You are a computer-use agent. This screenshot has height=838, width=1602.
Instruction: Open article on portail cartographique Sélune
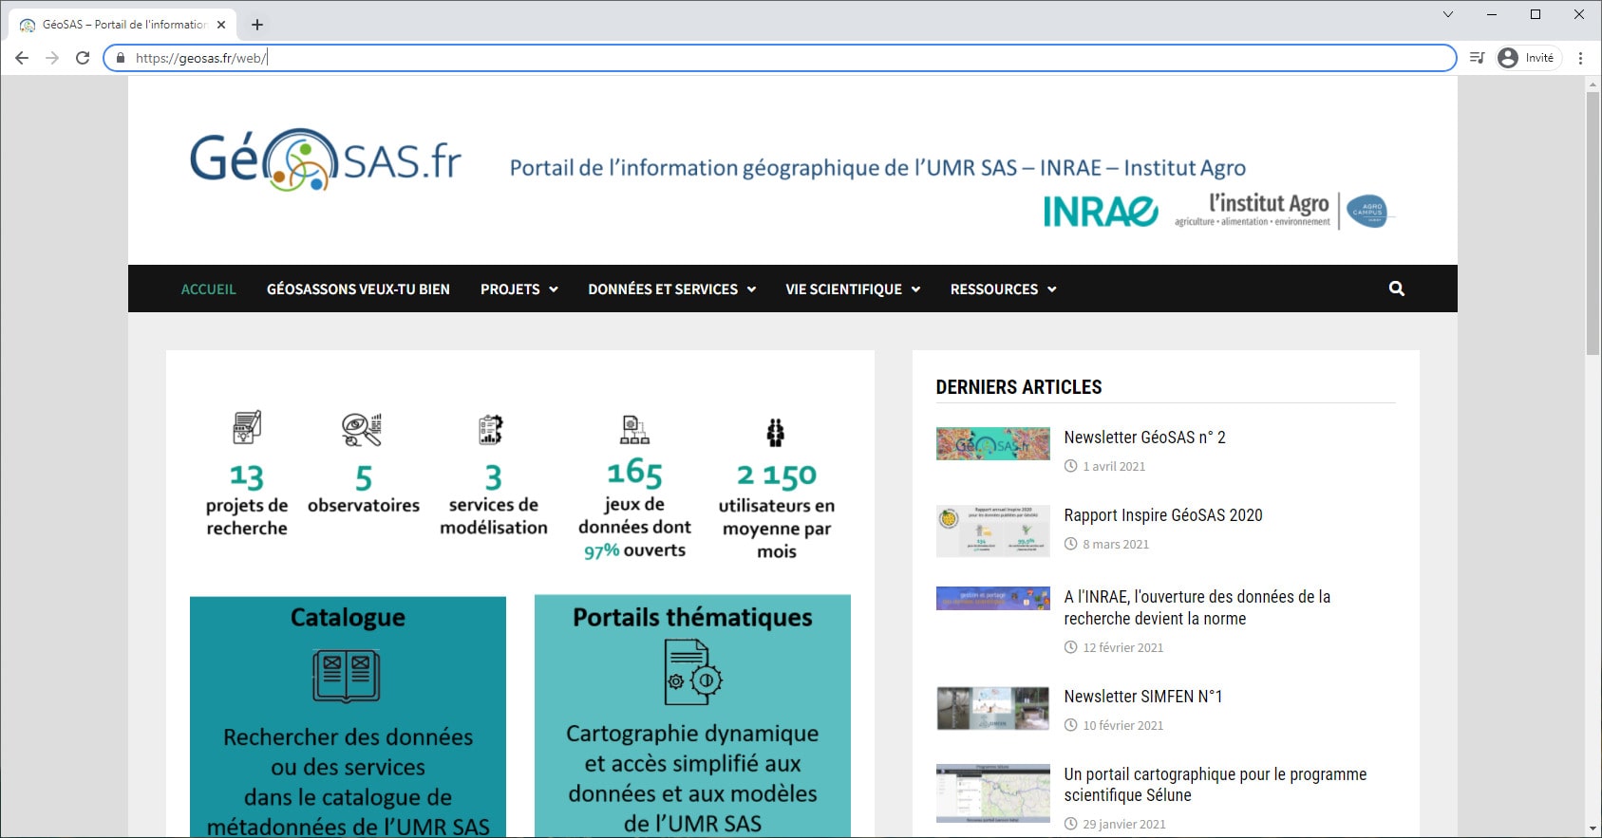(1216, 785)
